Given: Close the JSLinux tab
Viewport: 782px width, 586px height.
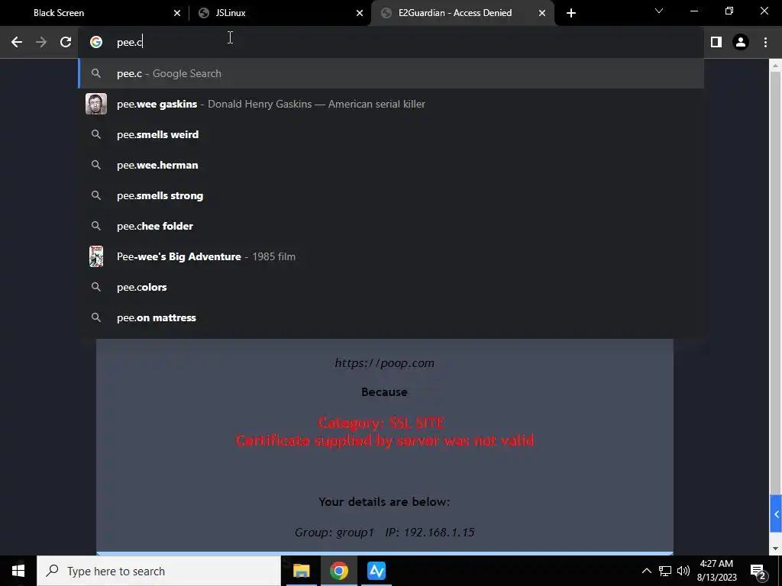Looking at the screenshot, I should click(360, 13).
